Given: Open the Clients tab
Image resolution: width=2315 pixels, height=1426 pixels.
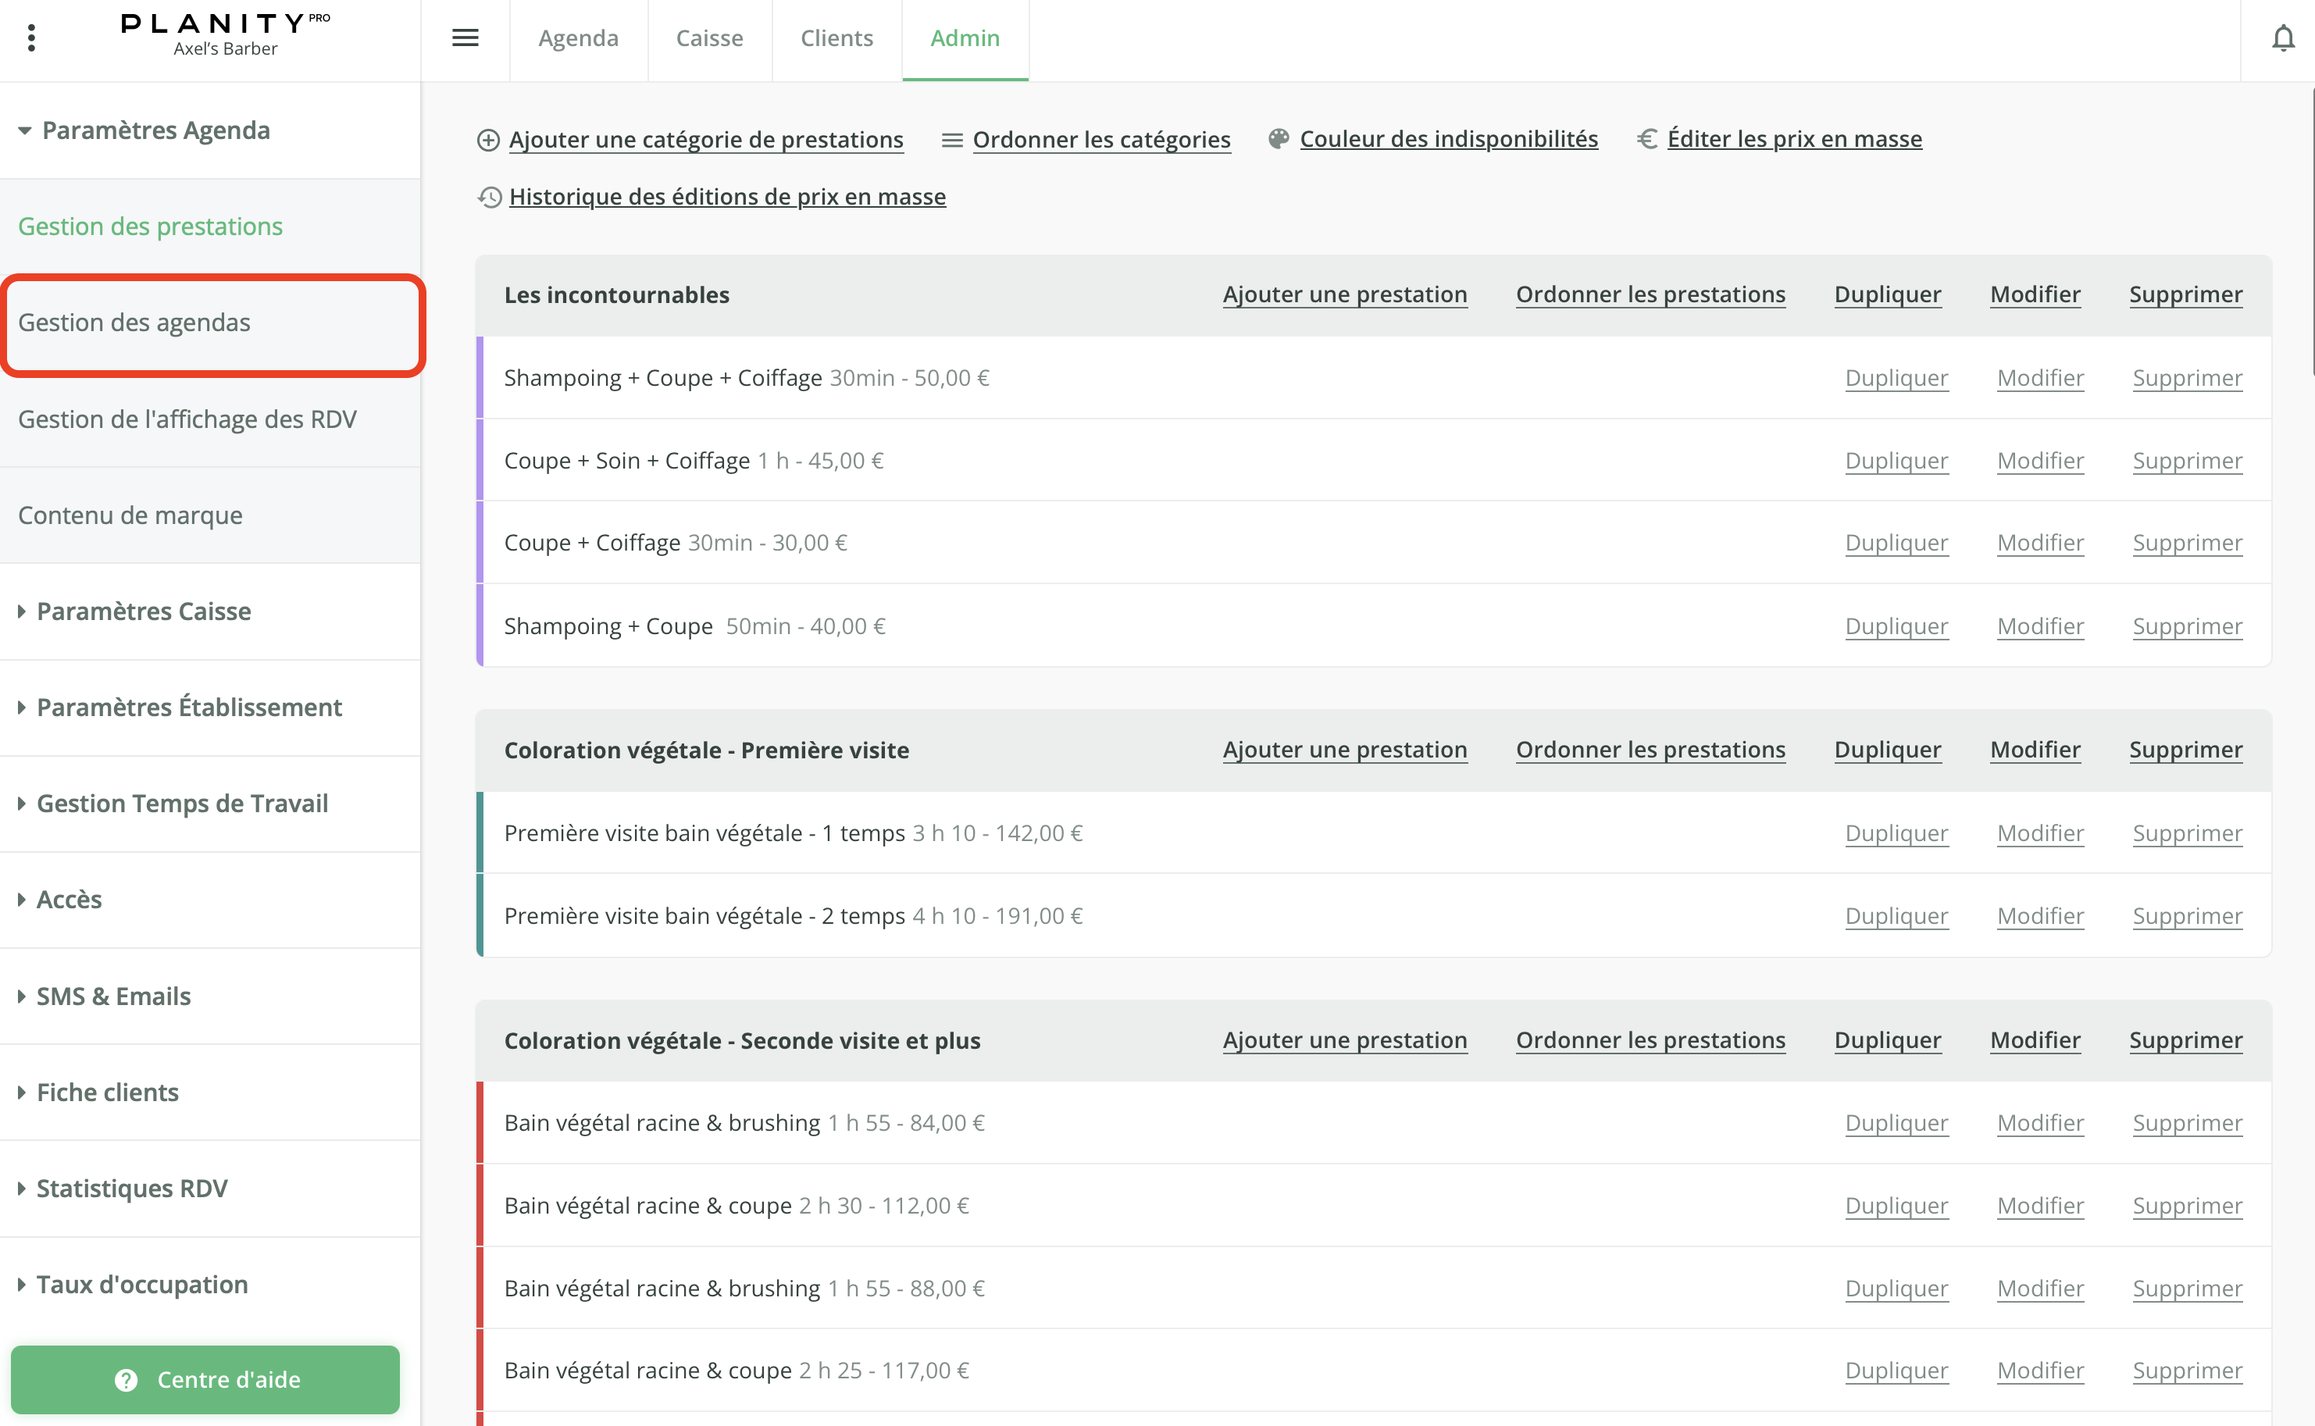Looking at the screenshot, I should (x=836, y=37).
